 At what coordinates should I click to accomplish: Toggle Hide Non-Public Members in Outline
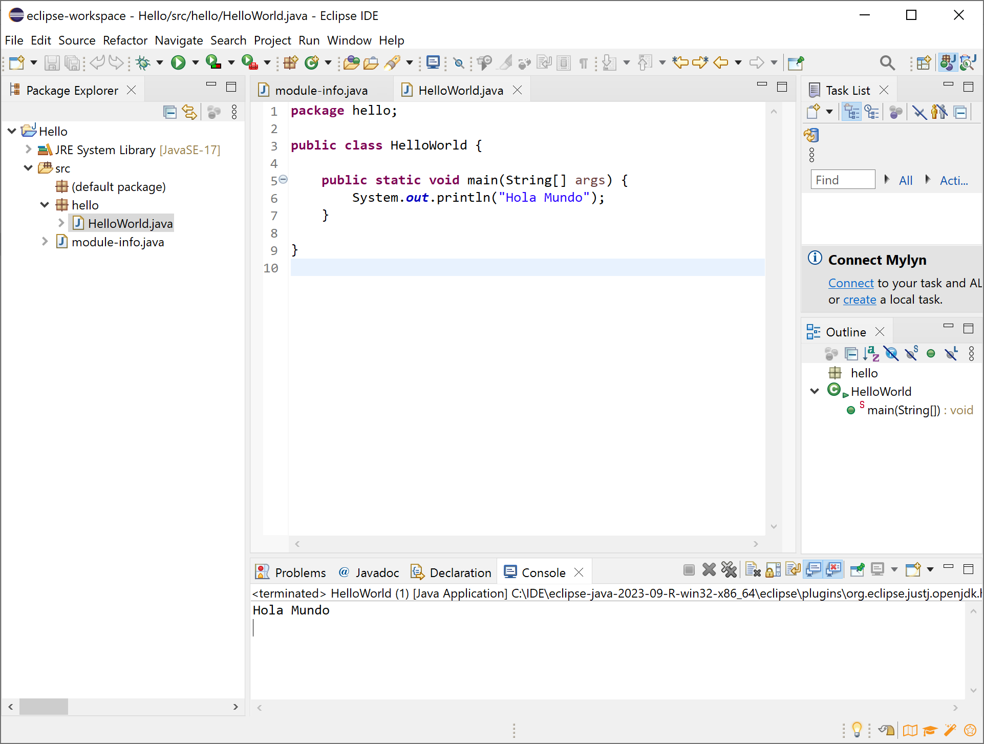(x=931, y=353)
